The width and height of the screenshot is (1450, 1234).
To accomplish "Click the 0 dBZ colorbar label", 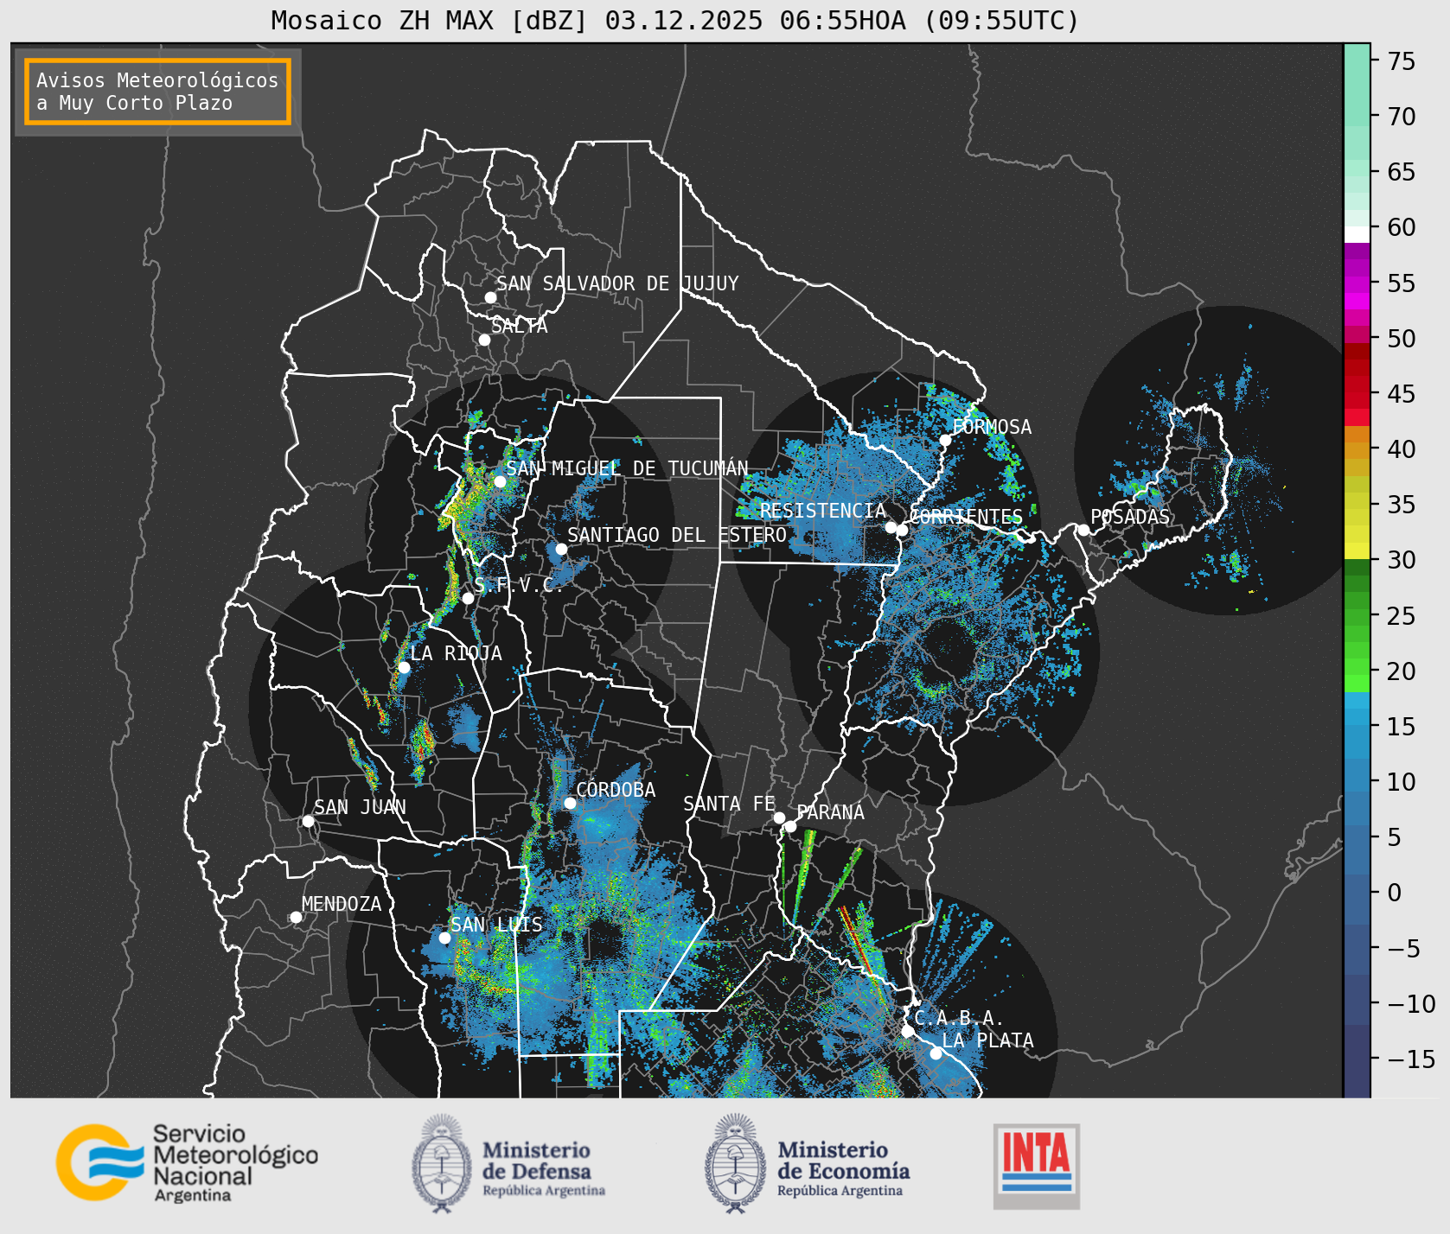I will [1394, 893].
